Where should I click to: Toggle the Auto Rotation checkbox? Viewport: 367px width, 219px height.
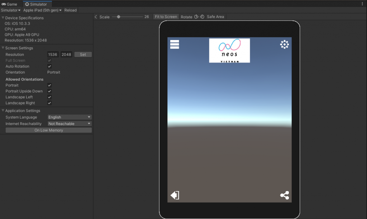click(x=49, y=66)
